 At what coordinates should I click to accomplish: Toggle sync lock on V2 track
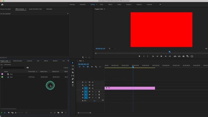[x=89, y=85]
